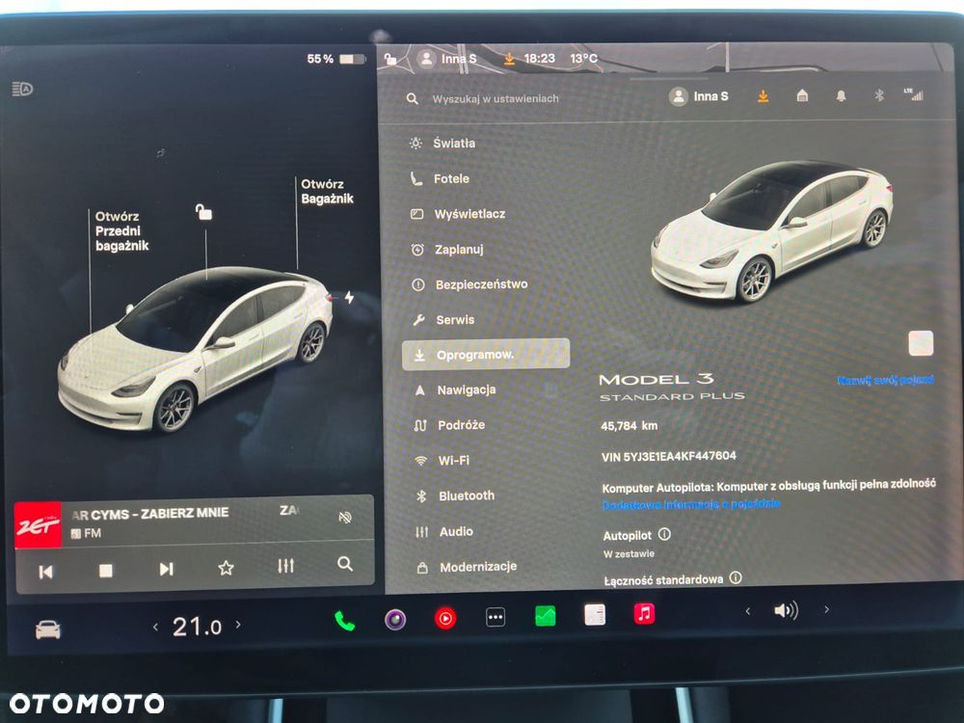Raise volume with right chevron
This screenshot has height=723, width=964.
click(x=826, y=609)
